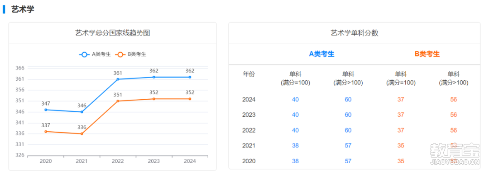Click the chart title 艺术学总分国家线趋势图
This screenshot has height=175, width=489.
coord(113,33)
